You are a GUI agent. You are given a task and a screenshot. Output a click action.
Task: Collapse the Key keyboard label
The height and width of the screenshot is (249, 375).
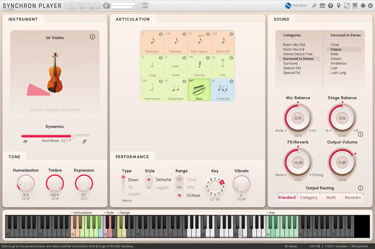271,213
